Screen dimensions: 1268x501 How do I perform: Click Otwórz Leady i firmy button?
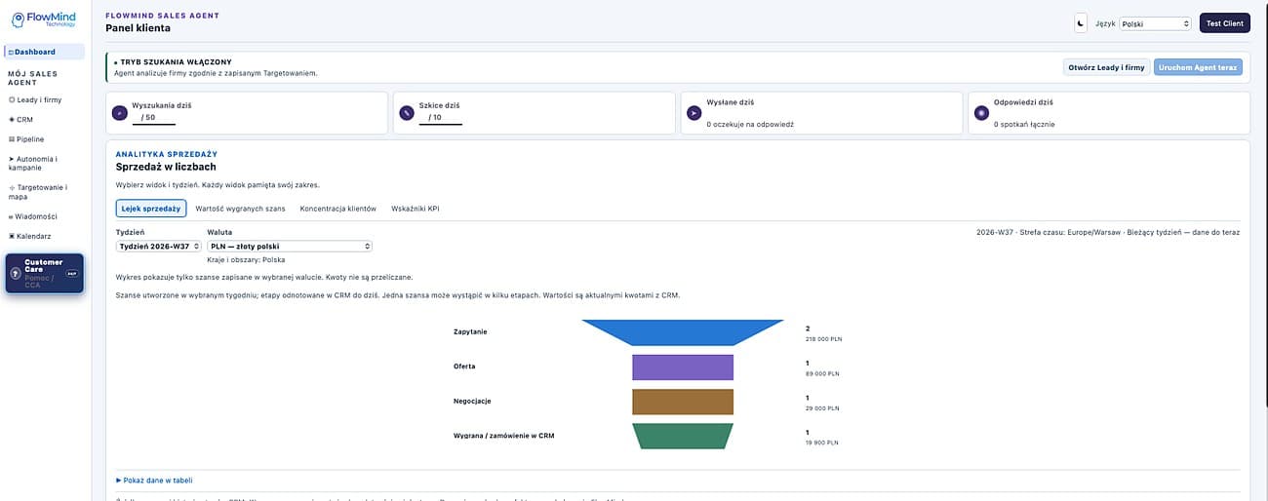click(x=1106, y=67)
